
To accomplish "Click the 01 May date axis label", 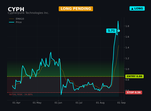I will pyautogui.click(x=37, y=103).
